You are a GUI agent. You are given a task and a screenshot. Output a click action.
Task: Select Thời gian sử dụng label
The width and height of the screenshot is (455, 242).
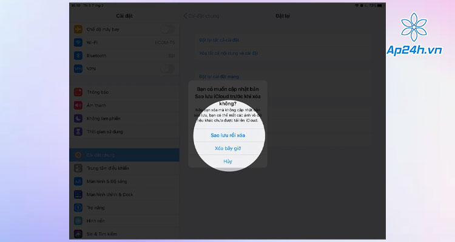(x=105, y=132)
